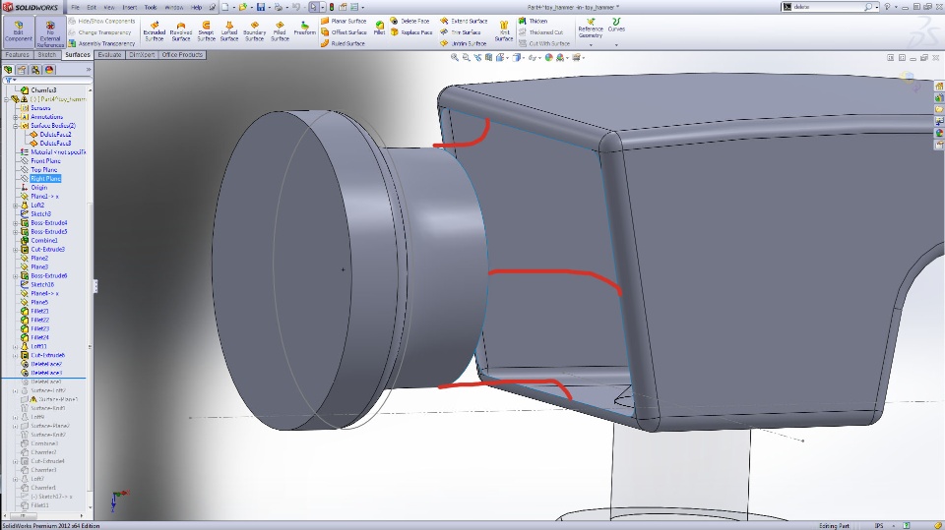Open the FeatureManager design tree tab
Viewport: 945px width, 530px height.
(x=9, y=70)
